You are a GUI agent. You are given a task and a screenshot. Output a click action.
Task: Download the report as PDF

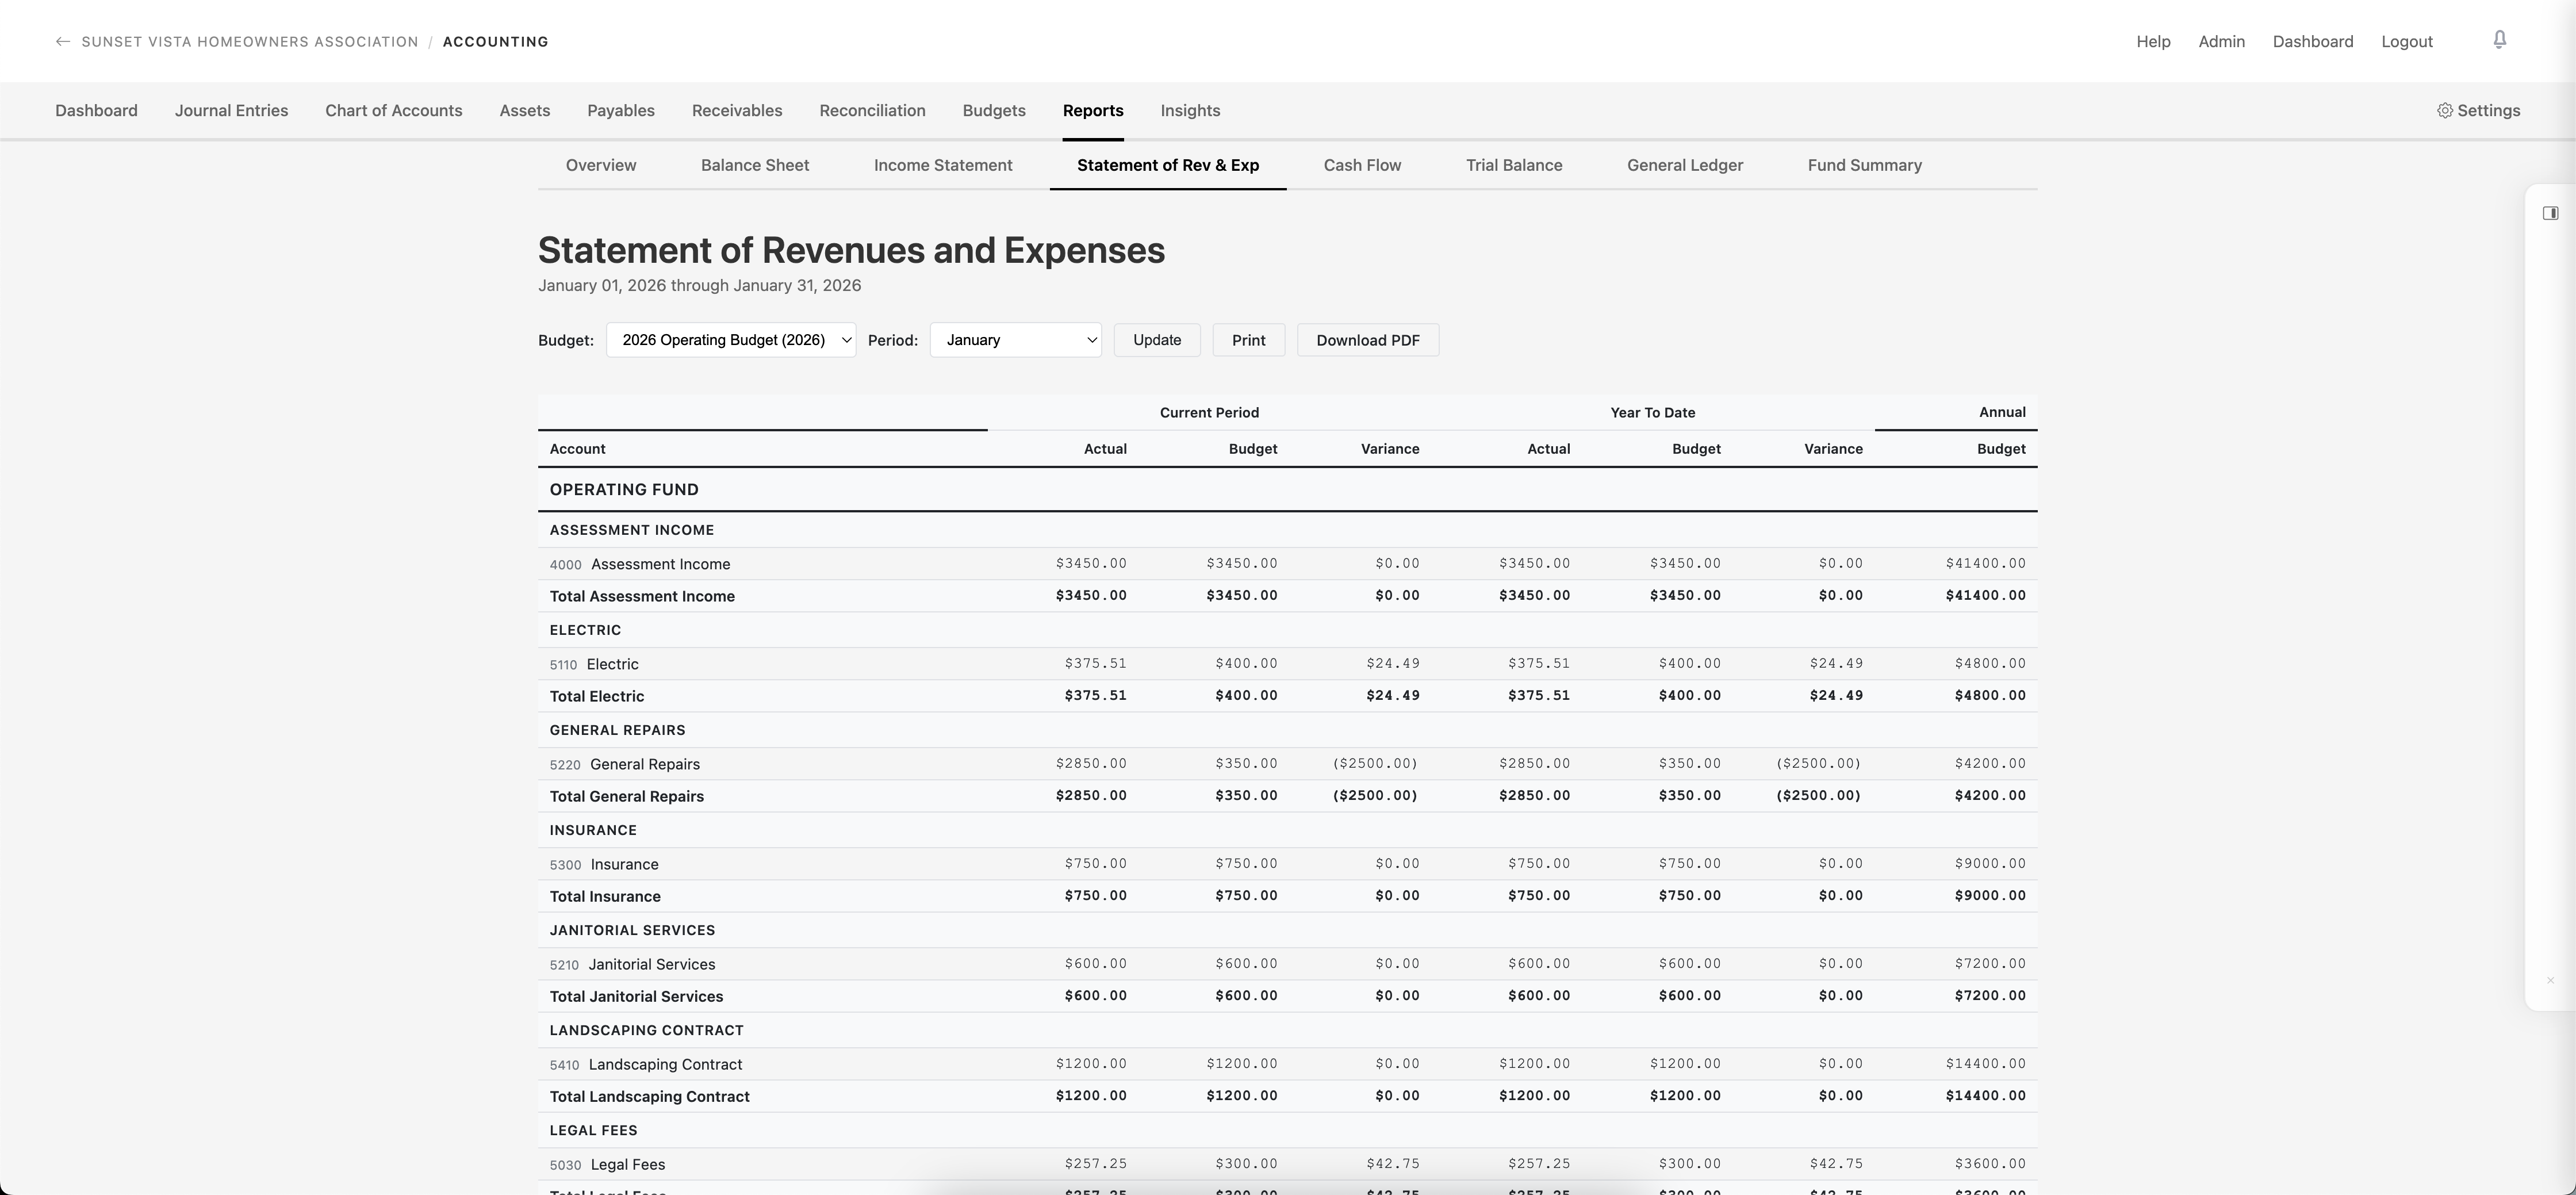(1368, 339)
